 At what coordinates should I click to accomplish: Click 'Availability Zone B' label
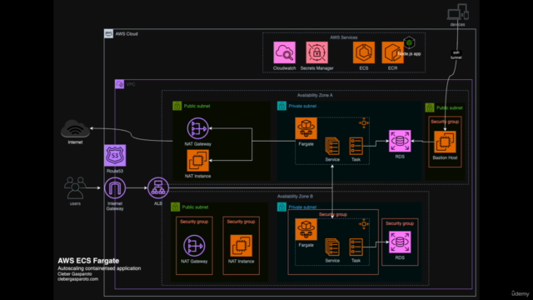pos(295,197)
